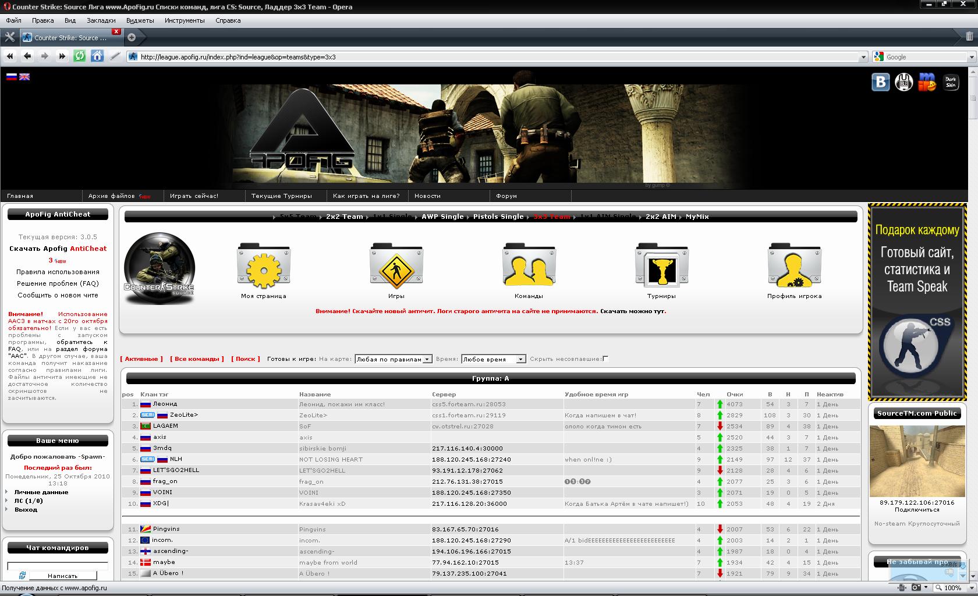The image size is (978, 596).
Task: Focus the Google search field
Action: point(925,57)
